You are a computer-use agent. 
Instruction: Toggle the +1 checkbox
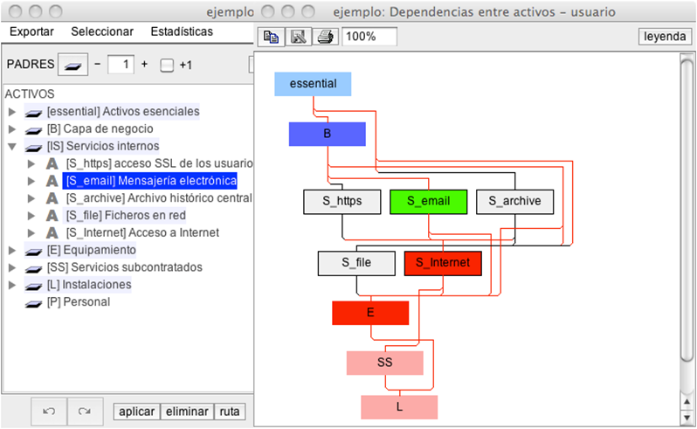coord(167,66)
